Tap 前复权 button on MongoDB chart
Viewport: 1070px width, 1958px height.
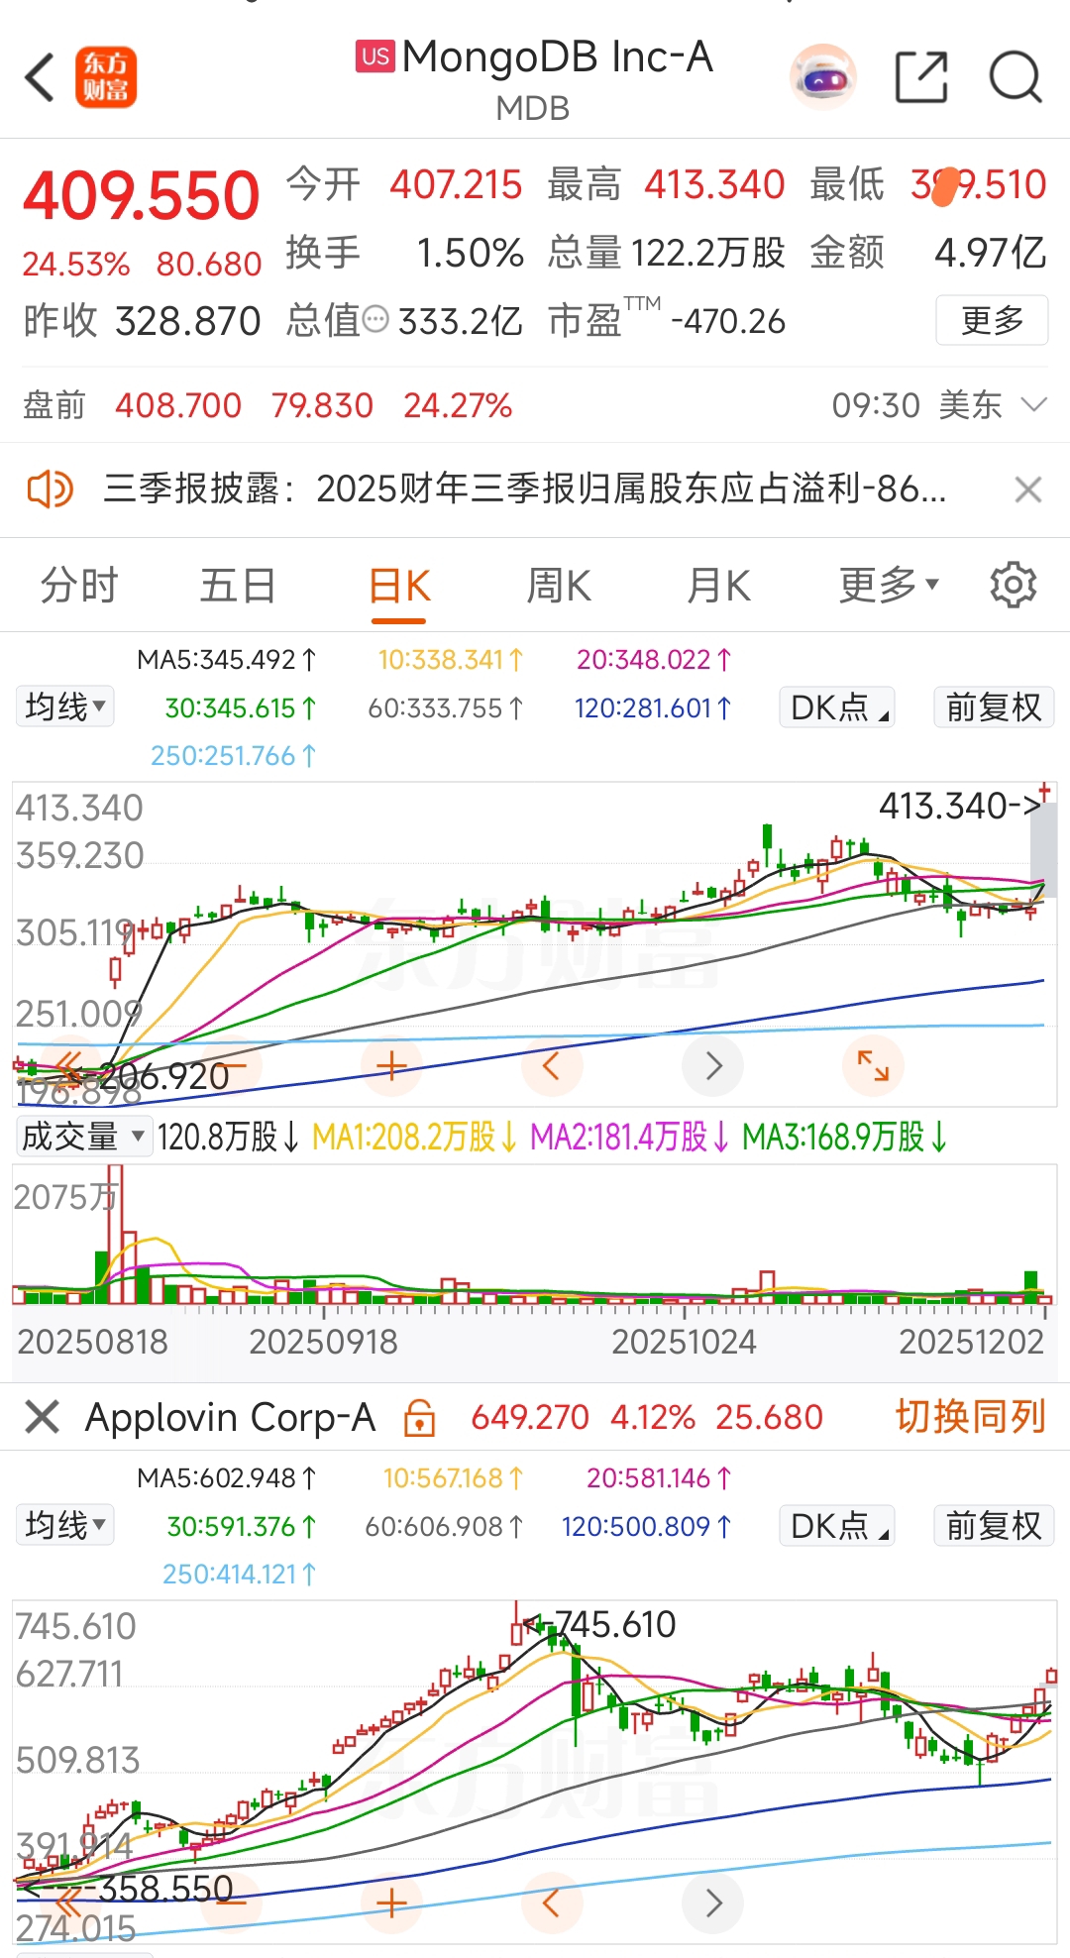[994, 707]
